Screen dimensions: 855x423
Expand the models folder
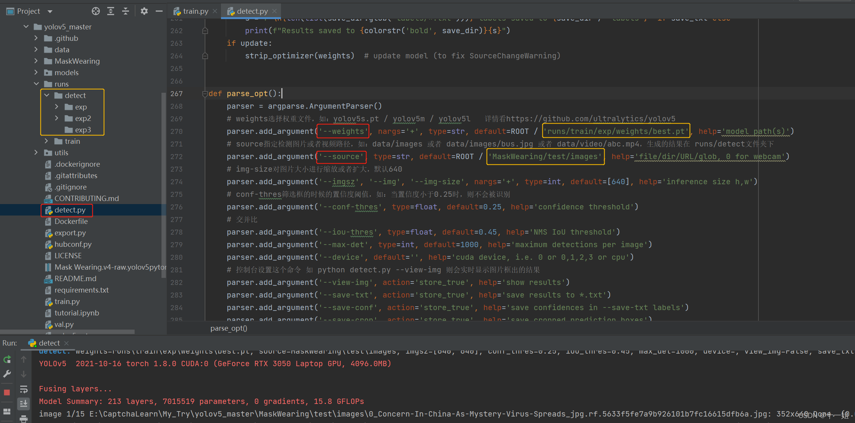36,72
